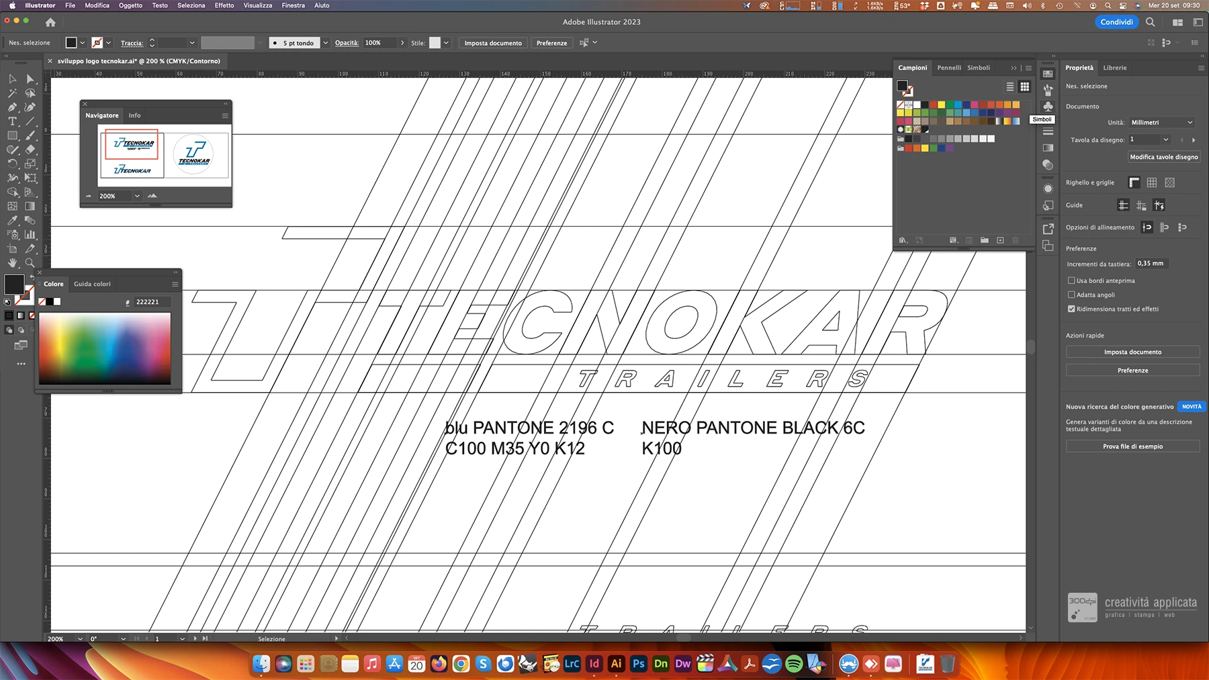Select the Magic Wand tool

[x=12, y=93]
